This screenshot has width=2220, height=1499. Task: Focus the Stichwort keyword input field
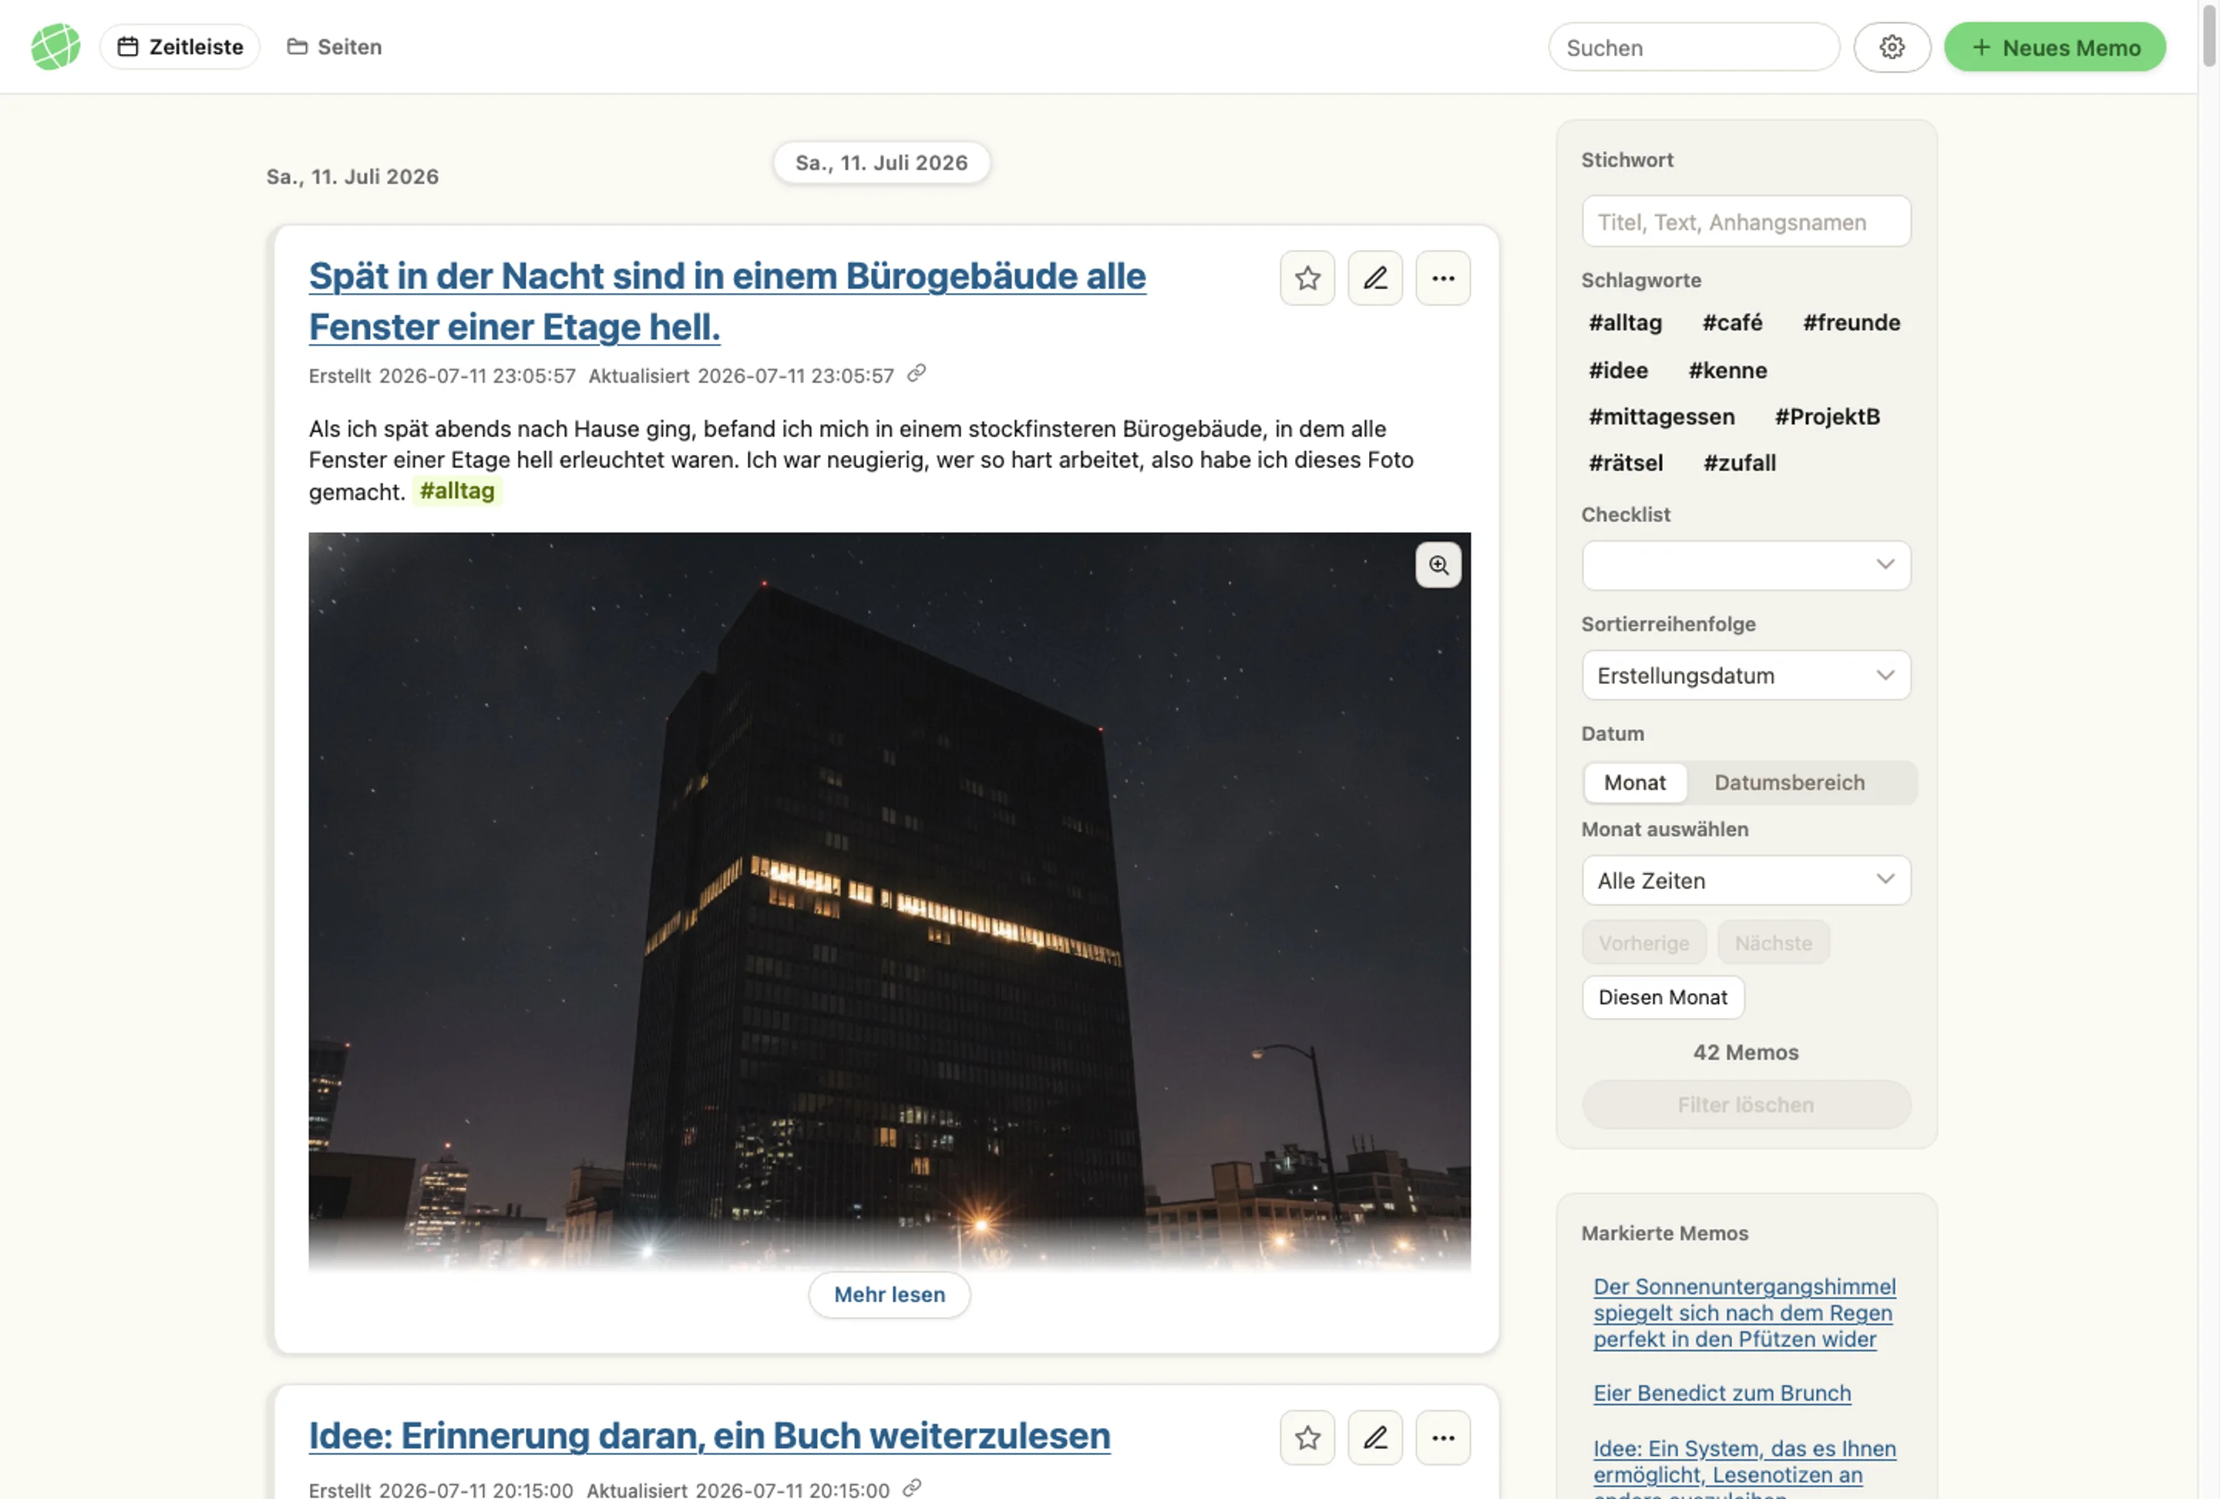coord(1745,221)
